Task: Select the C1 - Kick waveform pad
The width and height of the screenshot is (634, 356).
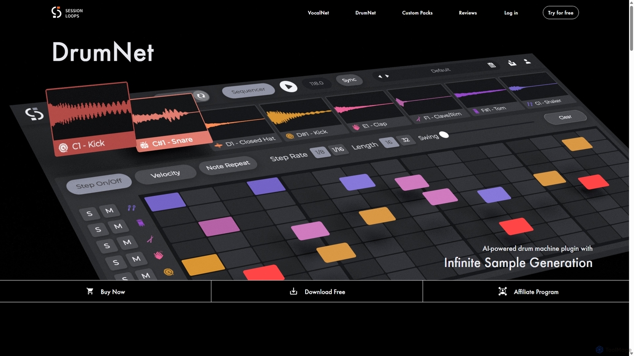Action: [x=91, y=119]
